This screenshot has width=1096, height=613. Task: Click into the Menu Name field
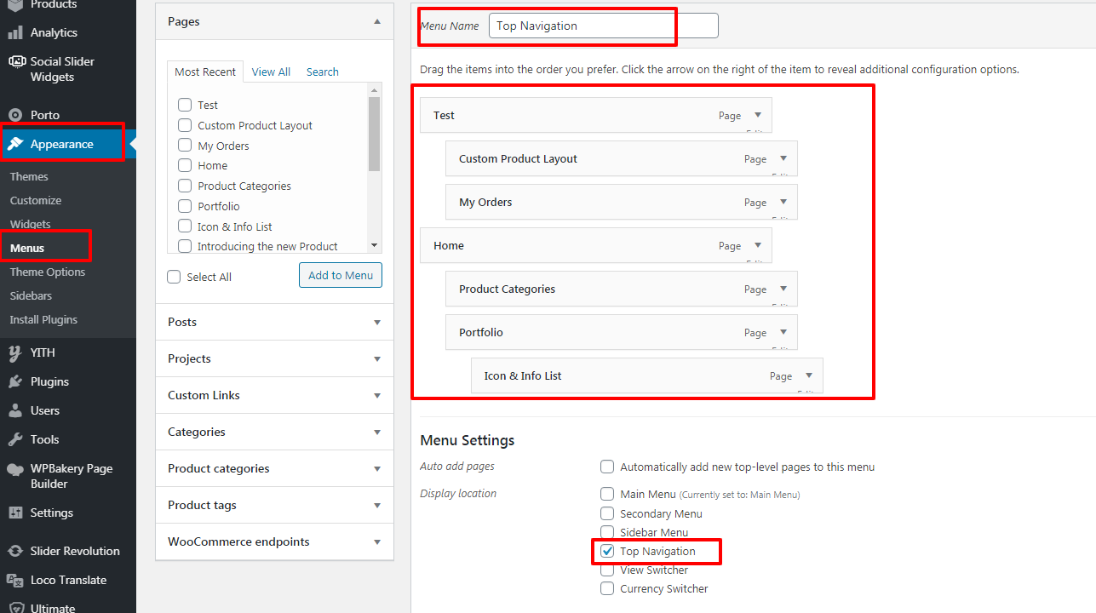tap(604, 26)
